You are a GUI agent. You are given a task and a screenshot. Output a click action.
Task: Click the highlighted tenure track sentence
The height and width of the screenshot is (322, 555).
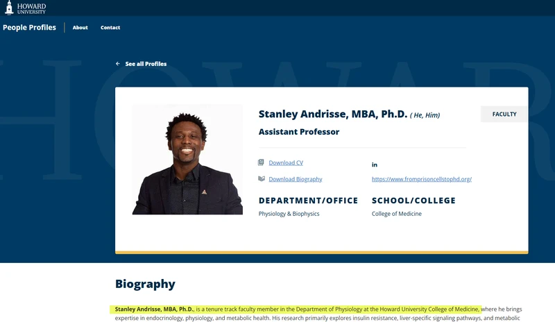point(296,310)
